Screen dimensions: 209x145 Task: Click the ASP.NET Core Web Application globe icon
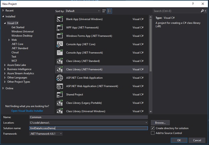60,78
